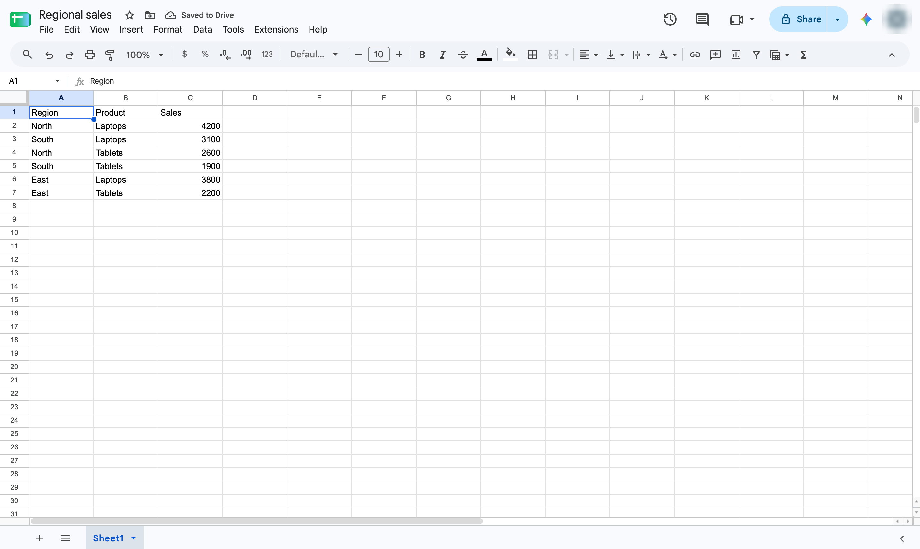Expand the Share options arrow

click(838, 19)
